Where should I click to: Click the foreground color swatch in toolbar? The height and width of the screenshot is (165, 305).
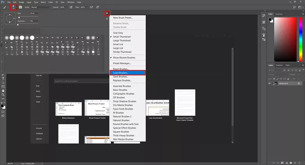(2, 106)
